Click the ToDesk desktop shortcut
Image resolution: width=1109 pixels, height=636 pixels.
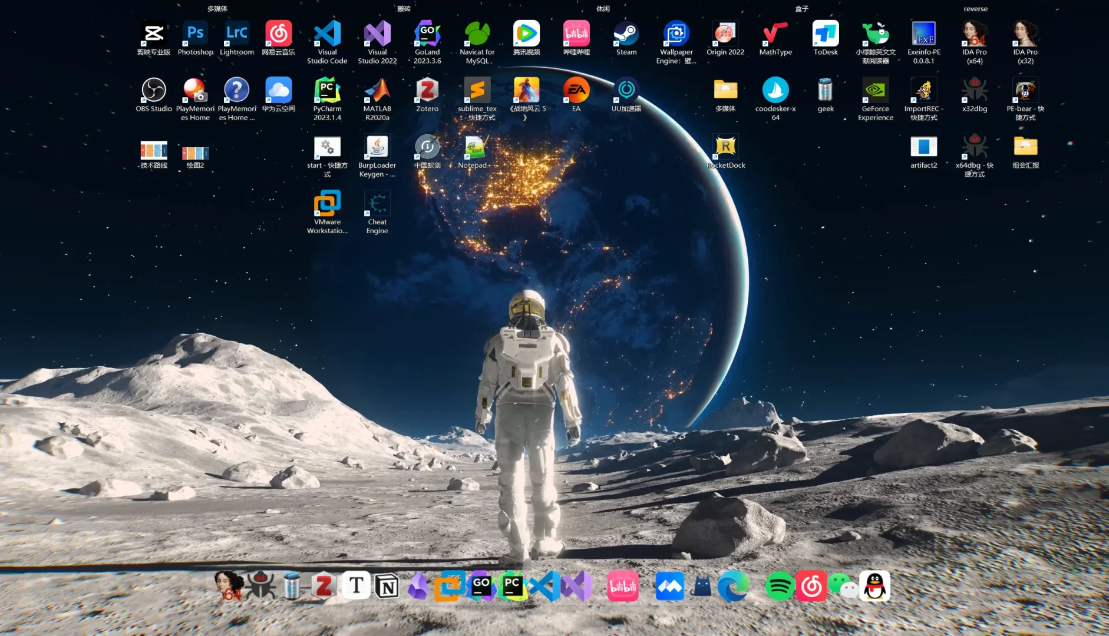[826, 38]
